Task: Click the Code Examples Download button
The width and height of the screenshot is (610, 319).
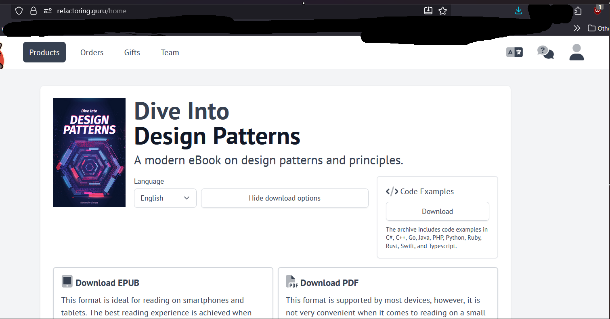Action: point(437,211)
